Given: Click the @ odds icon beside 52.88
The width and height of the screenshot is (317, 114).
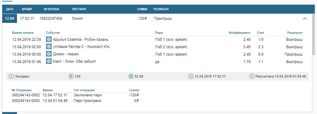Looking at the screenshot, I should click(x=131, y=77).
